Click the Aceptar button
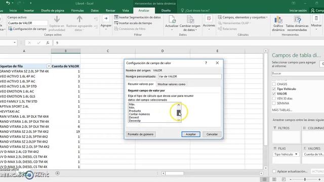Image resolution: width=324 pixels, height=182 pixels. [x=191, y=134]
